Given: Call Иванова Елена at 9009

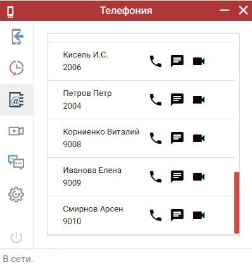Looking at the screenshot, I should click(156, 177).
